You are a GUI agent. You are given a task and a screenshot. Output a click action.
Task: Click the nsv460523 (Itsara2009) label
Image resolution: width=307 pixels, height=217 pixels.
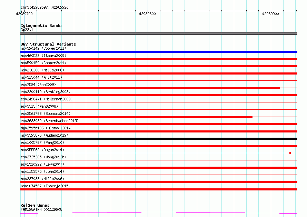click(x=43, y=56)
